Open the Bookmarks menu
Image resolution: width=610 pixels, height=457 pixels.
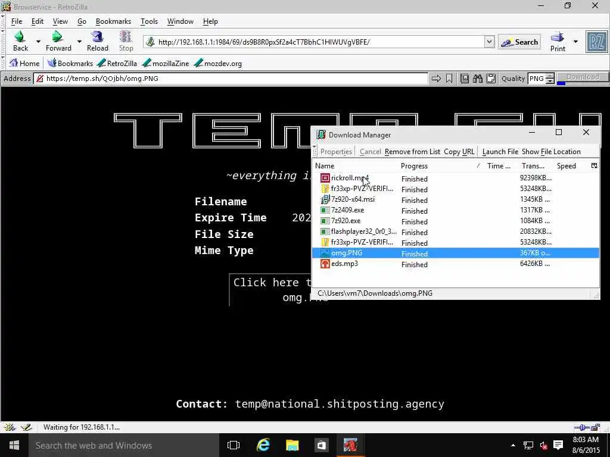pyautogui.click(x=113, y=21)
